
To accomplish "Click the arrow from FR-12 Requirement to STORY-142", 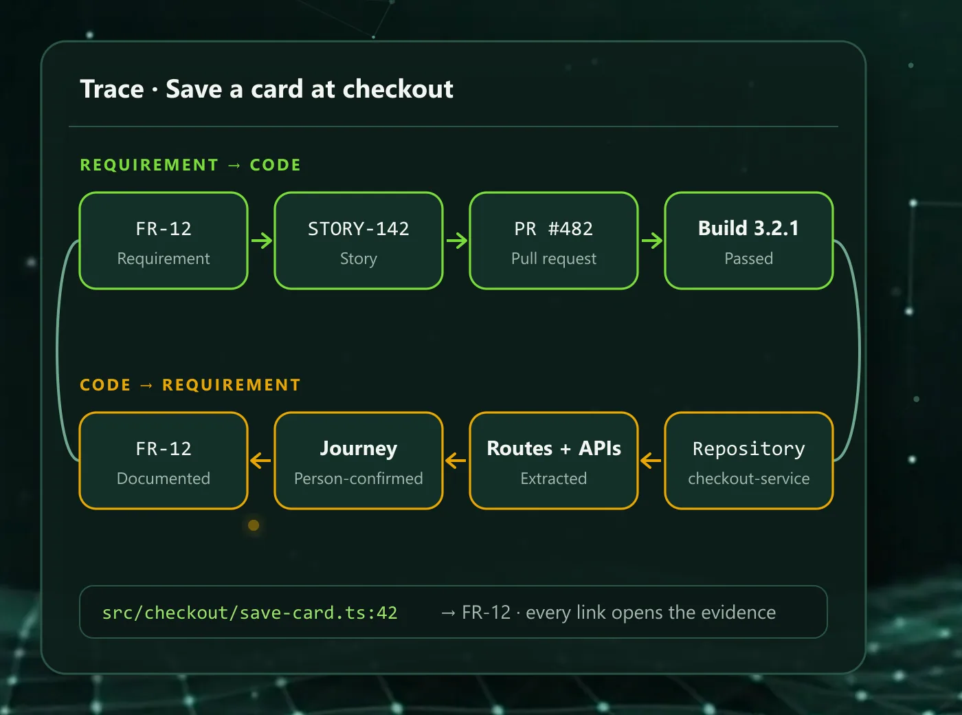I will click(262, 241).
